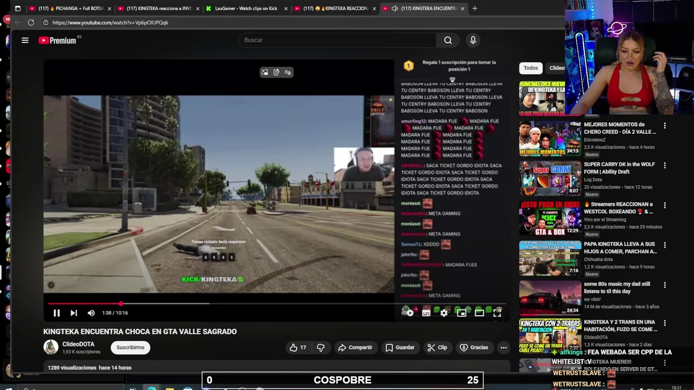Click the picture-in-picture icon above video
694x390 pixels.
265,73
